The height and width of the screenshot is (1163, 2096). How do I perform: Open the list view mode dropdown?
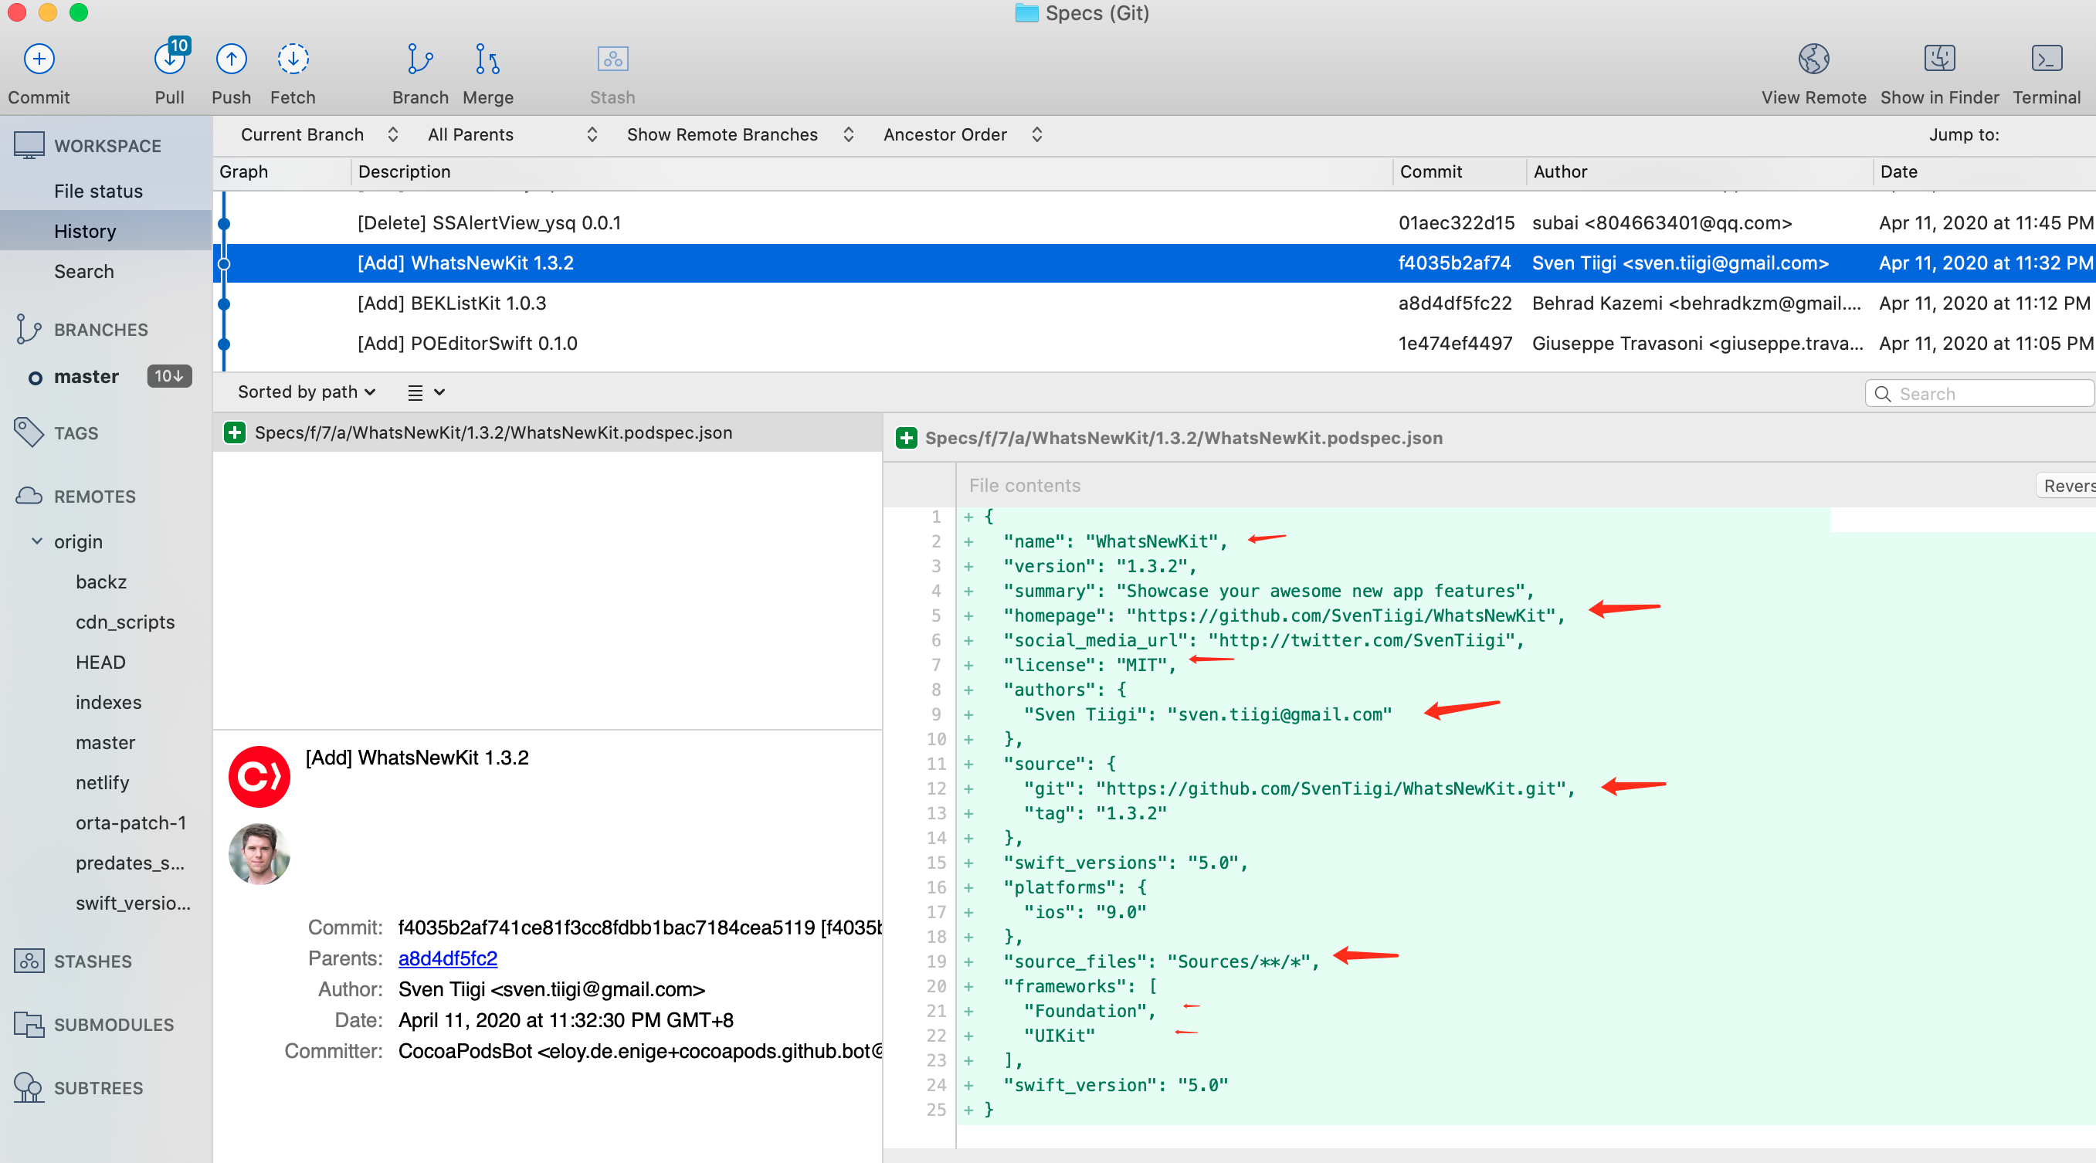tap(426, 392)
